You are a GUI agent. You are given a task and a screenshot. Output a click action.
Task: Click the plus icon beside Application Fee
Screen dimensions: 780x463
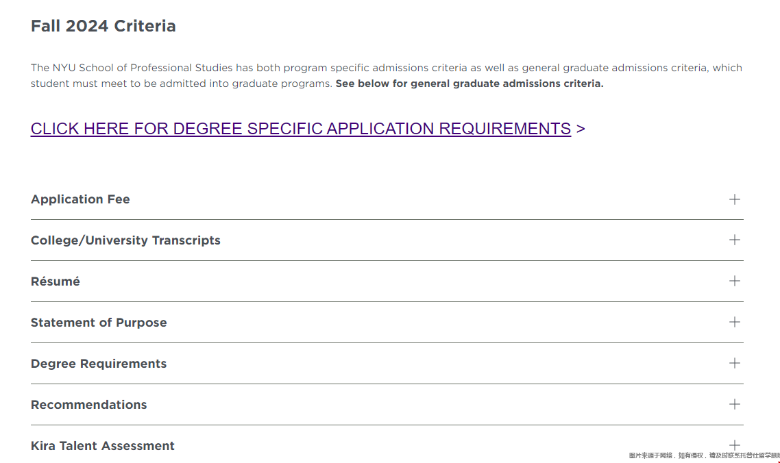click(734, 199)
